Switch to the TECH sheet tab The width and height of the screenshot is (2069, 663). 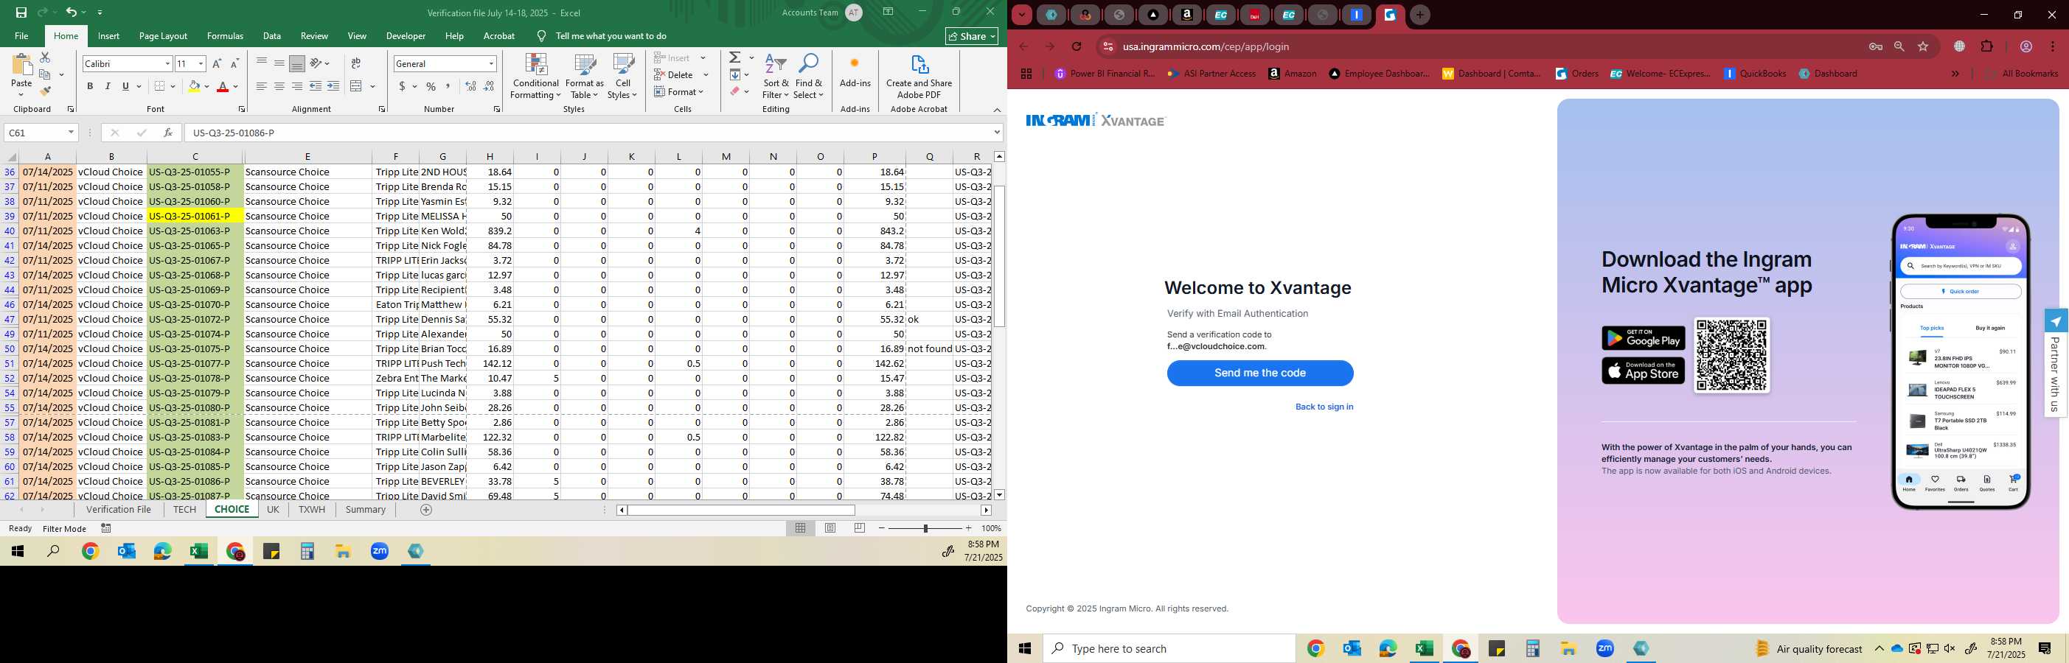[x=185, y=510]
